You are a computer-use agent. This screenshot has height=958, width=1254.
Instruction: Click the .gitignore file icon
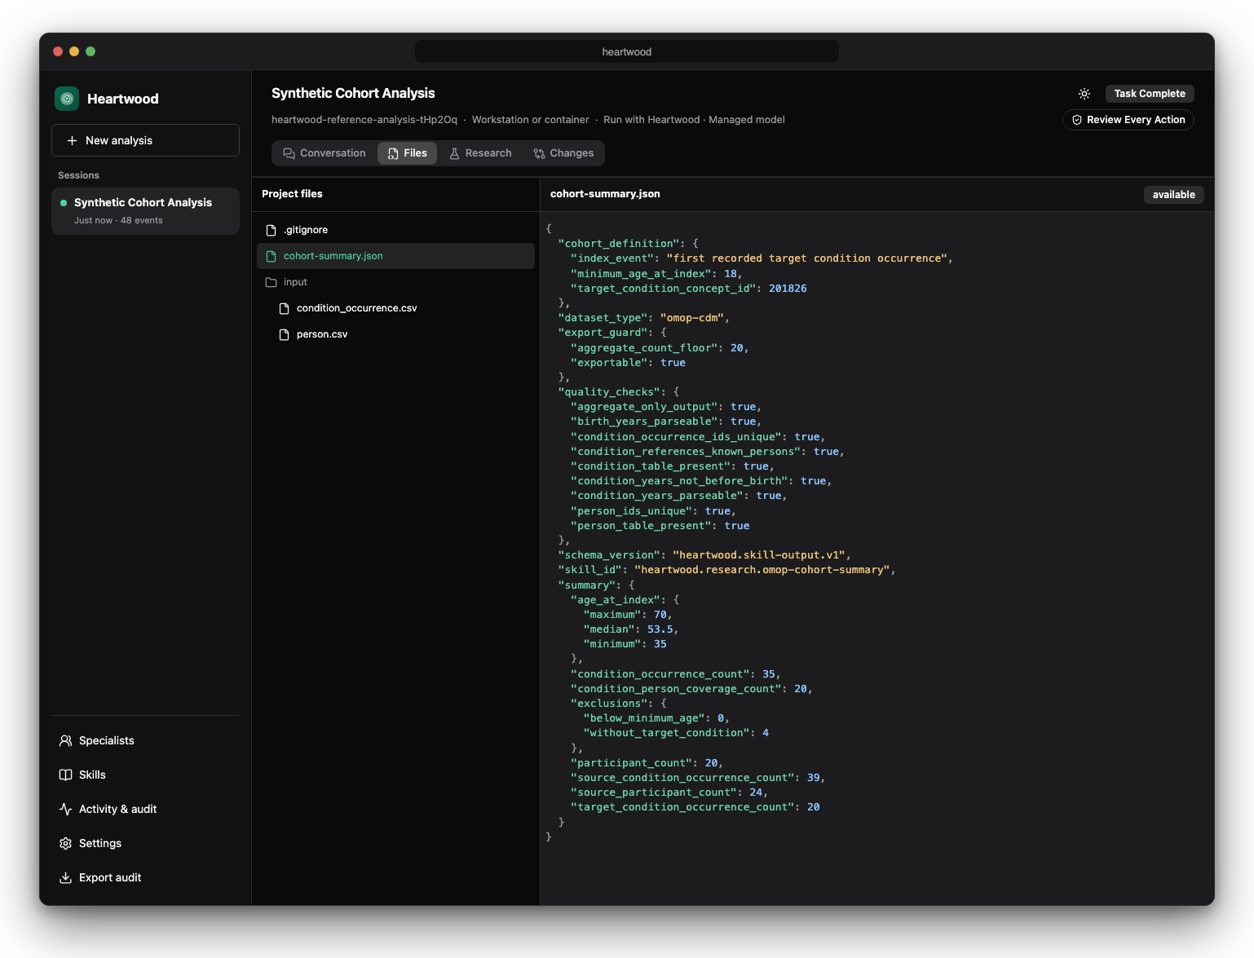click(x=272, y=230)
